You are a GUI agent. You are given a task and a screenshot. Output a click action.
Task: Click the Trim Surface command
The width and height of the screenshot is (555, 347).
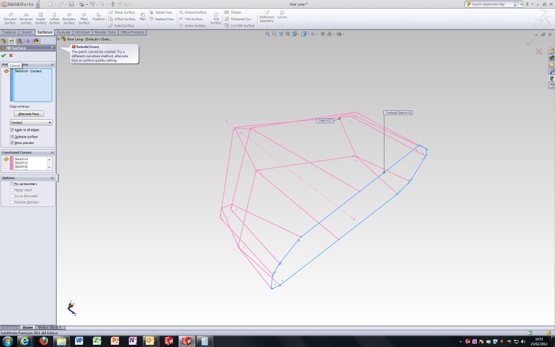tap(193, 19)
